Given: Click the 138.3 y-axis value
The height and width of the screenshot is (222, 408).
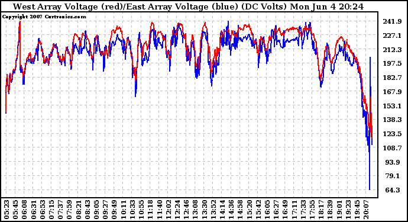Looking at the screenshot, I should tap(392, 120).
